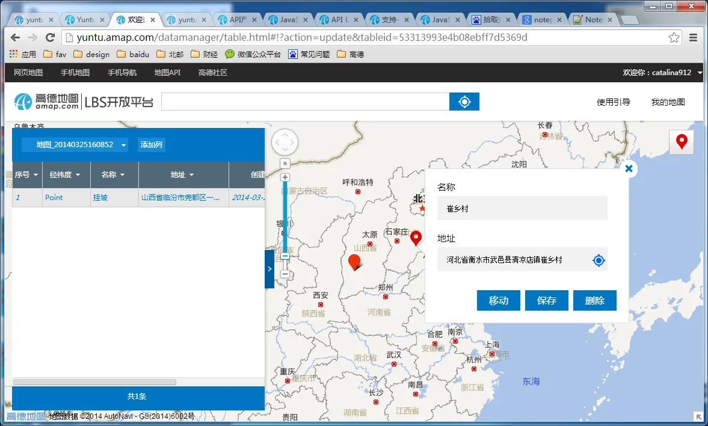Image resolution: width=708 pixels, height=426 pixels.
Task: Click the orange marker on the map
Action: click(x=354, y=261)
